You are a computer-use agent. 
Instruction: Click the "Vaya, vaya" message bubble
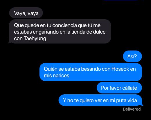pos(26,13)
